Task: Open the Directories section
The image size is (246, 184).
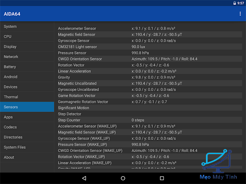Action: [x=27, y=137]
